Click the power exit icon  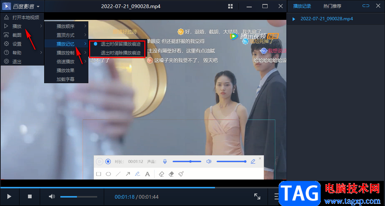[x=6, y=61]
